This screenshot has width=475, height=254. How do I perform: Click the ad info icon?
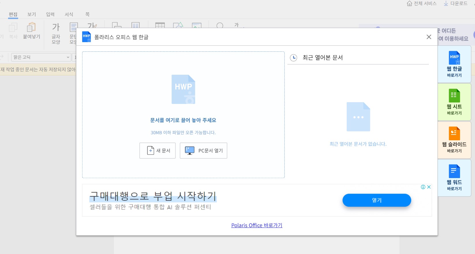423,187
